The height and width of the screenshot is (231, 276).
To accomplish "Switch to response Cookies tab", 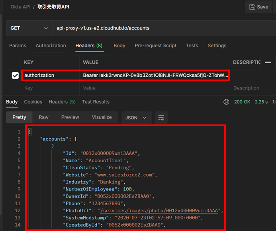I will (x=33, y=102).
